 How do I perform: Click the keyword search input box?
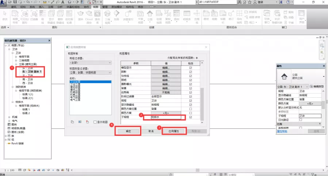click(x=217, y=2)
